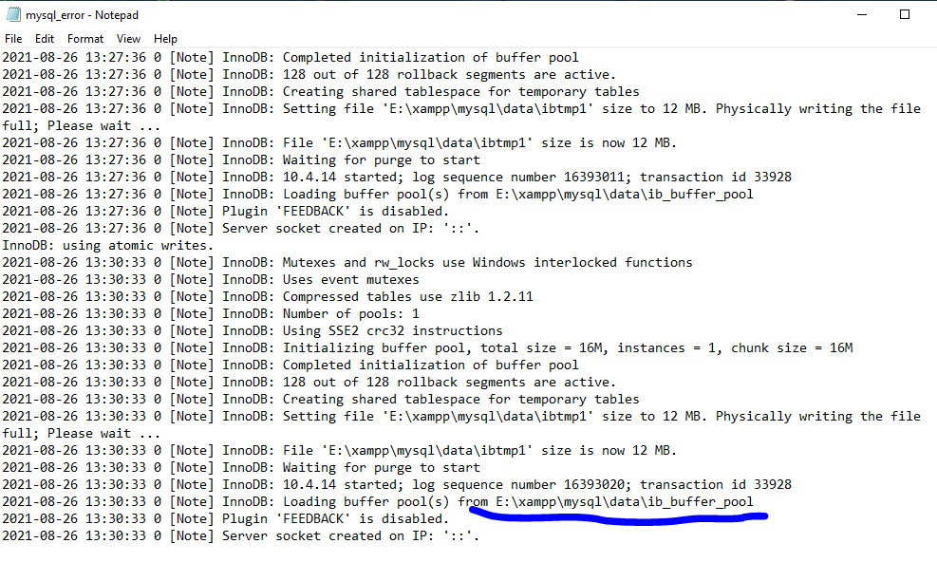Click the 13:27:36 'Server socket created' line

(241, 229)
